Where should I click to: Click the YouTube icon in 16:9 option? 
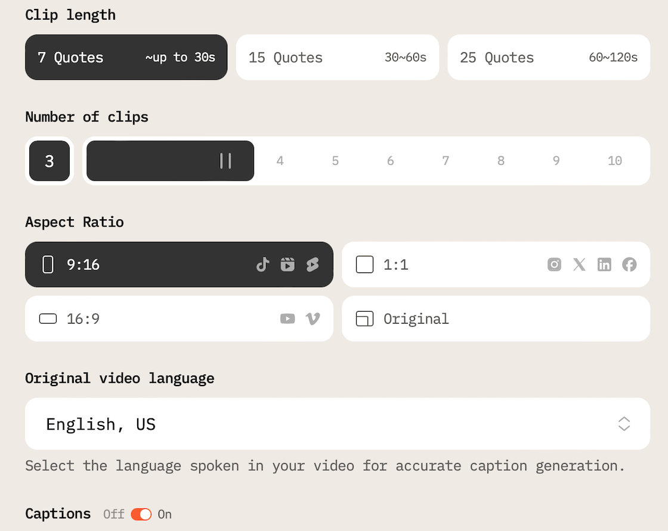pyautogui.click(x=287, y=319)
